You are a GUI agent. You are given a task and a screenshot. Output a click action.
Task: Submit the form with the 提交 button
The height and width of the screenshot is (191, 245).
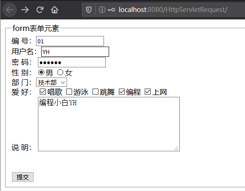[x=23, y=177]
